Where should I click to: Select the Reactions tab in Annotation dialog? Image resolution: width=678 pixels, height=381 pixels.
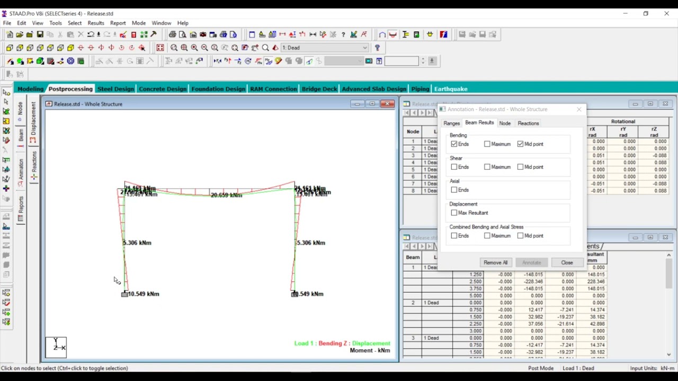(528, 123)
